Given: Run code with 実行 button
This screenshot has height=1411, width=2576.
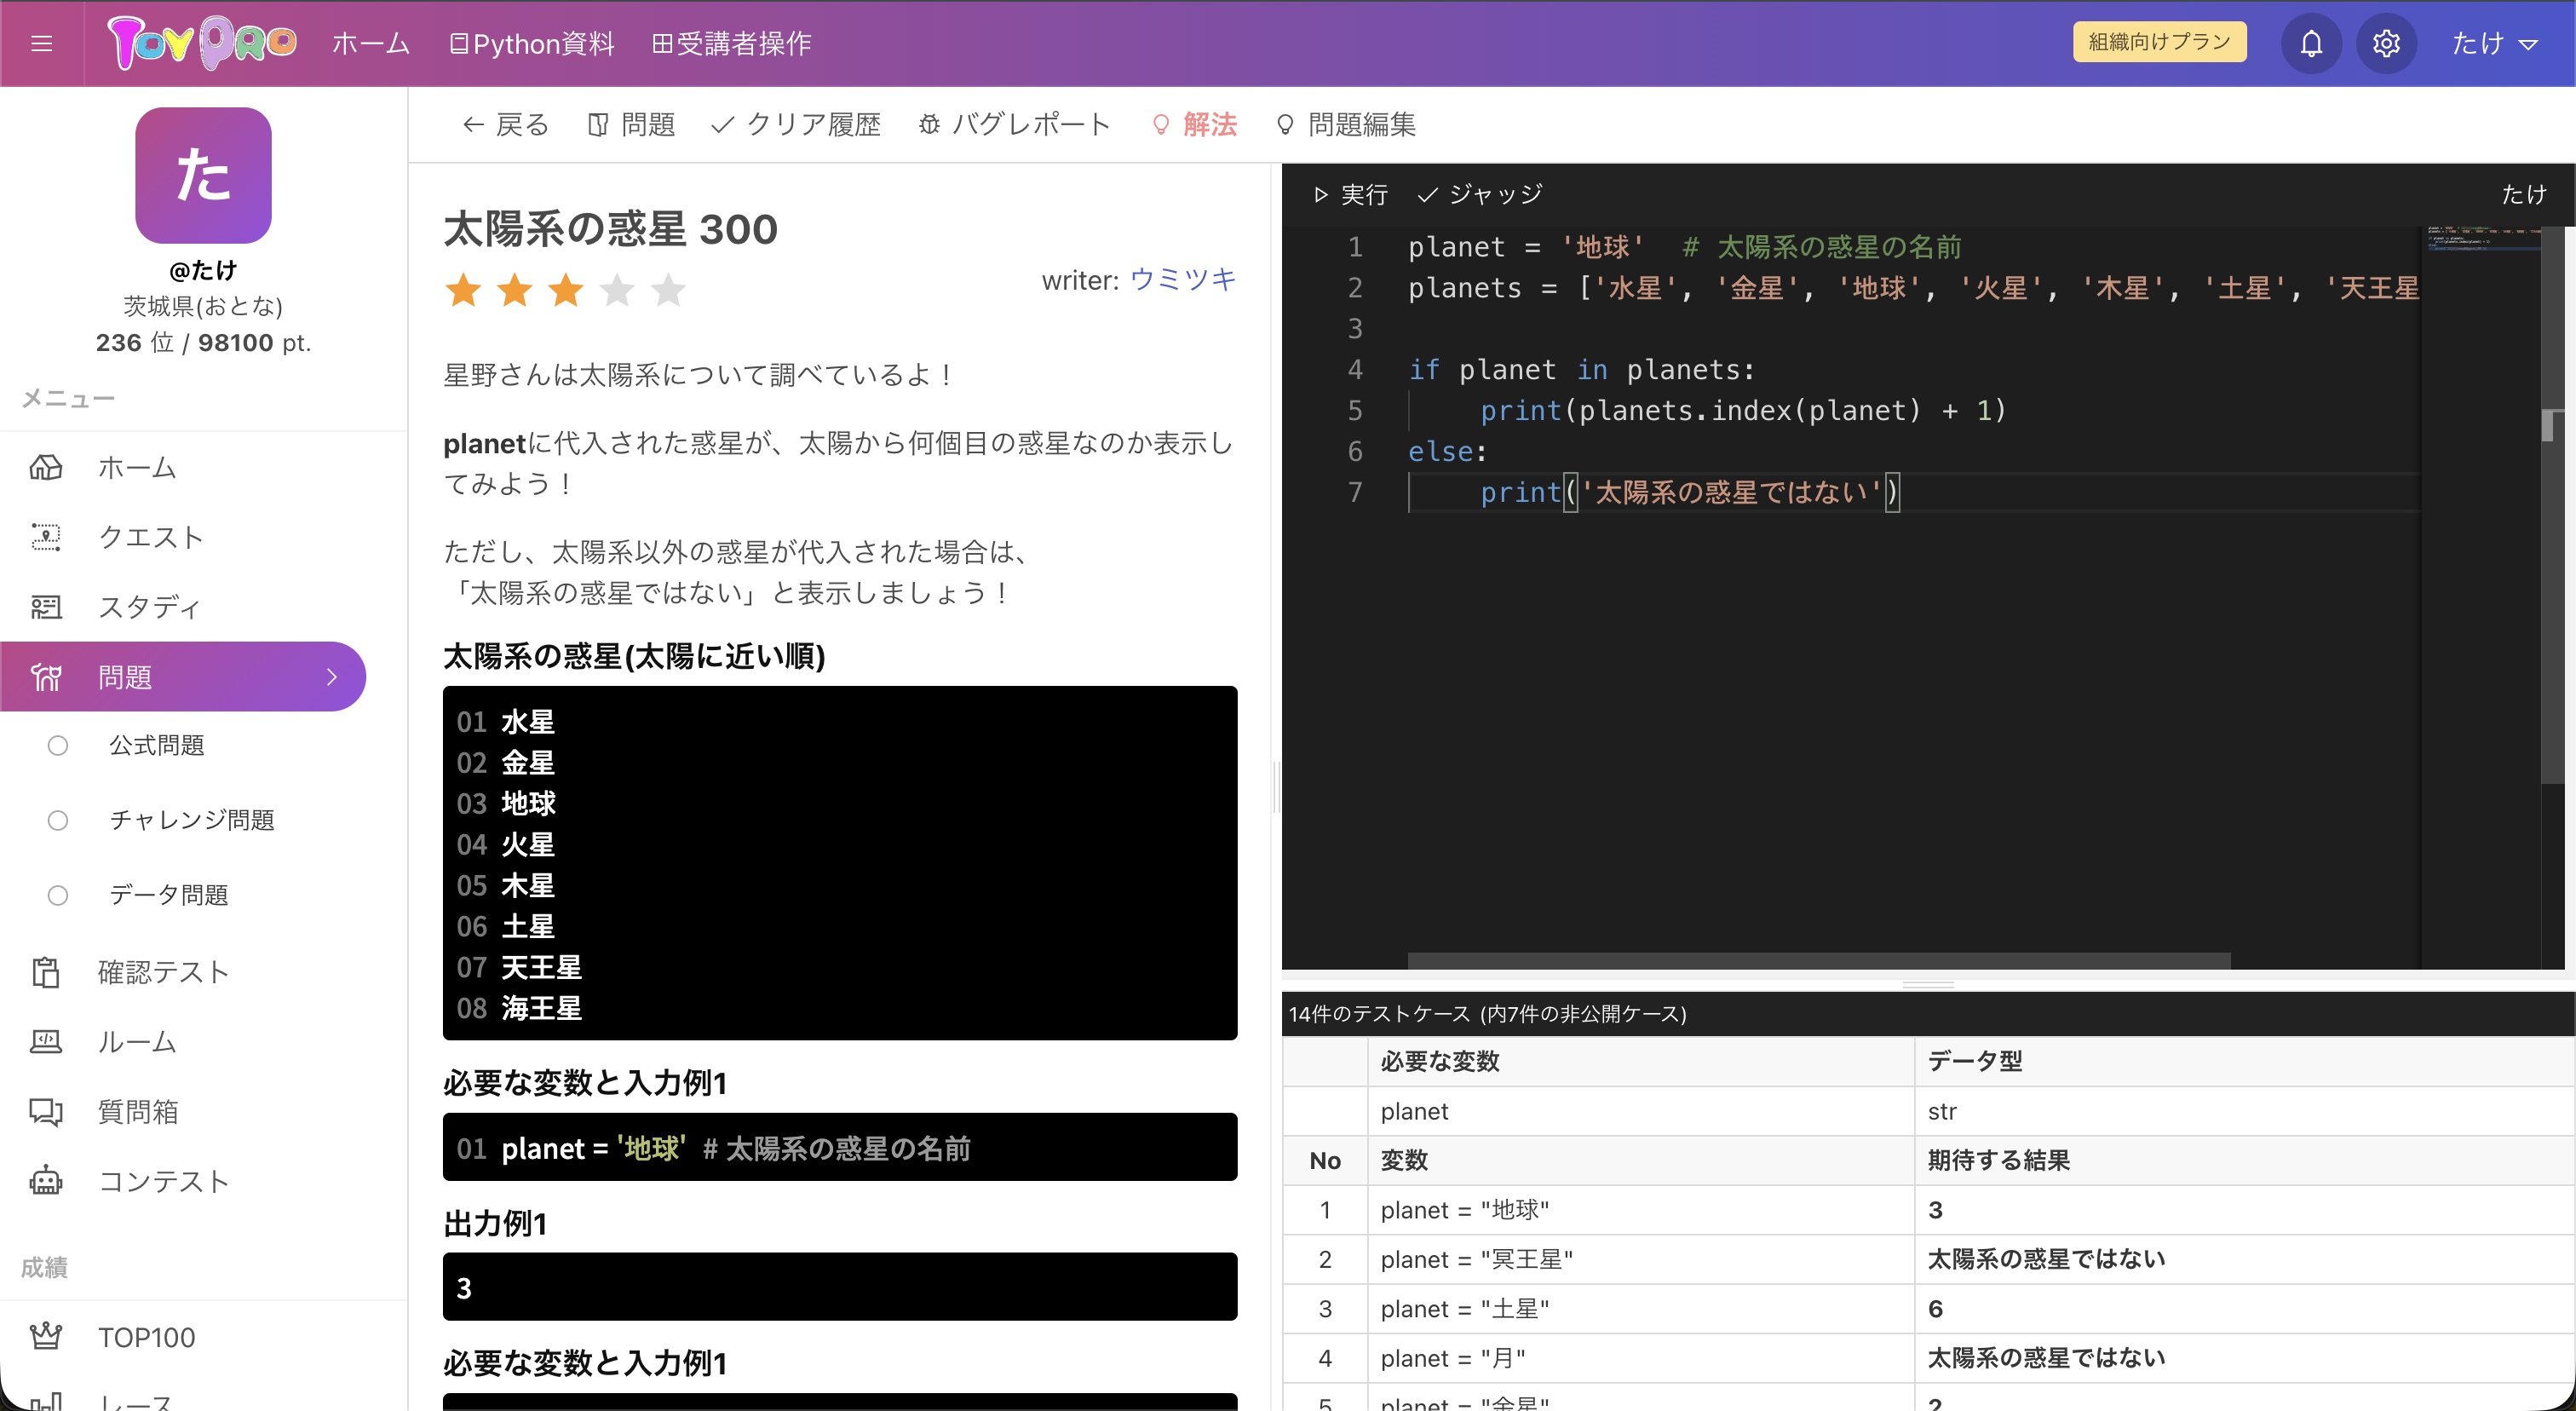Looking at the screenshot, I should [x=1350, y=194].
